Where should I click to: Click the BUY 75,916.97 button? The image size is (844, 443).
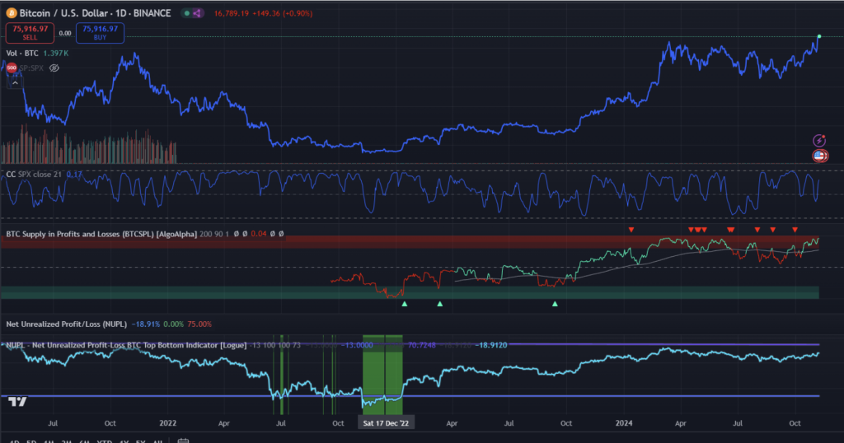100,33
